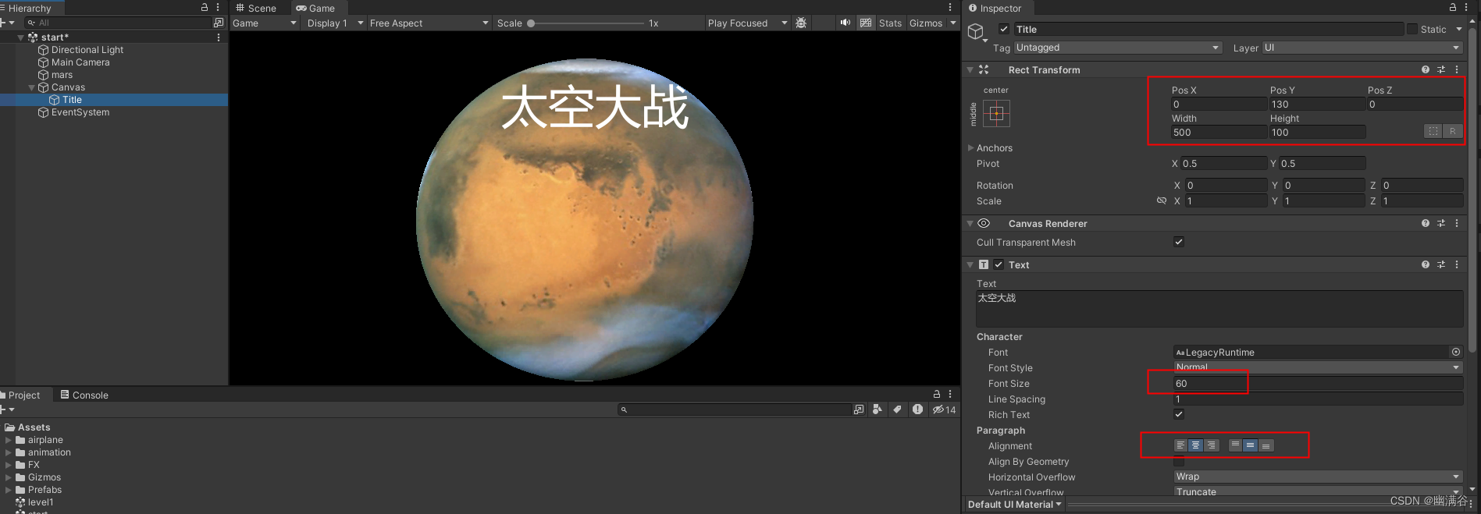Open the font object picker
The height and width of the screenshot is (514, 1481).
pos(1456,353)
